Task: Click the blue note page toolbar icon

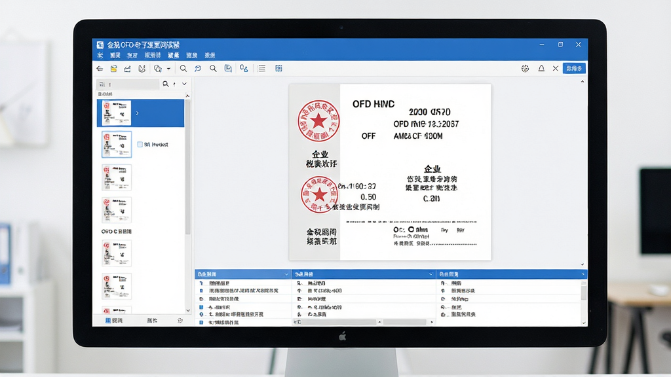Action: [228, 68]
